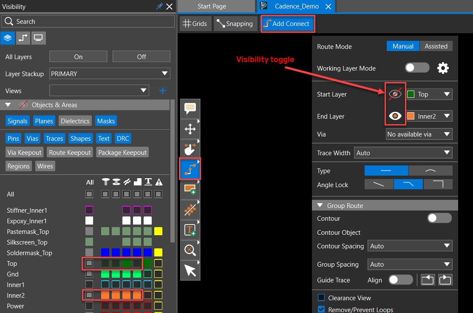Toggle the Inner2 layer All checkbox
This screenshot has height=313, width=473.
point(89,295)
